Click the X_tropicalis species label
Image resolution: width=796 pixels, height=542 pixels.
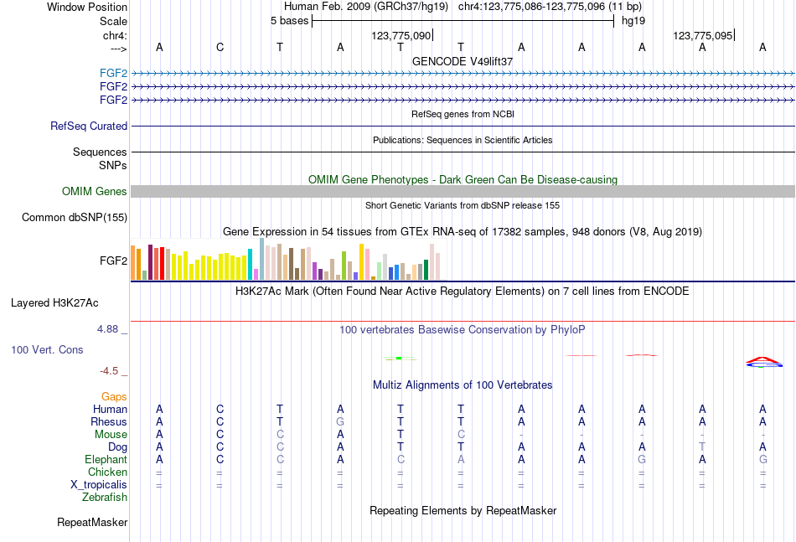[99, 485]
